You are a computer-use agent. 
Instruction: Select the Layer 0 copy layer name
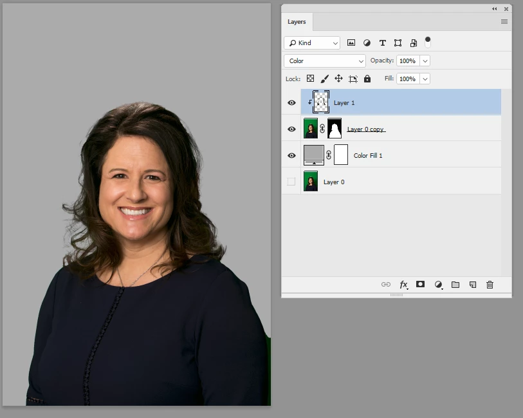click(x=365, y=129)
